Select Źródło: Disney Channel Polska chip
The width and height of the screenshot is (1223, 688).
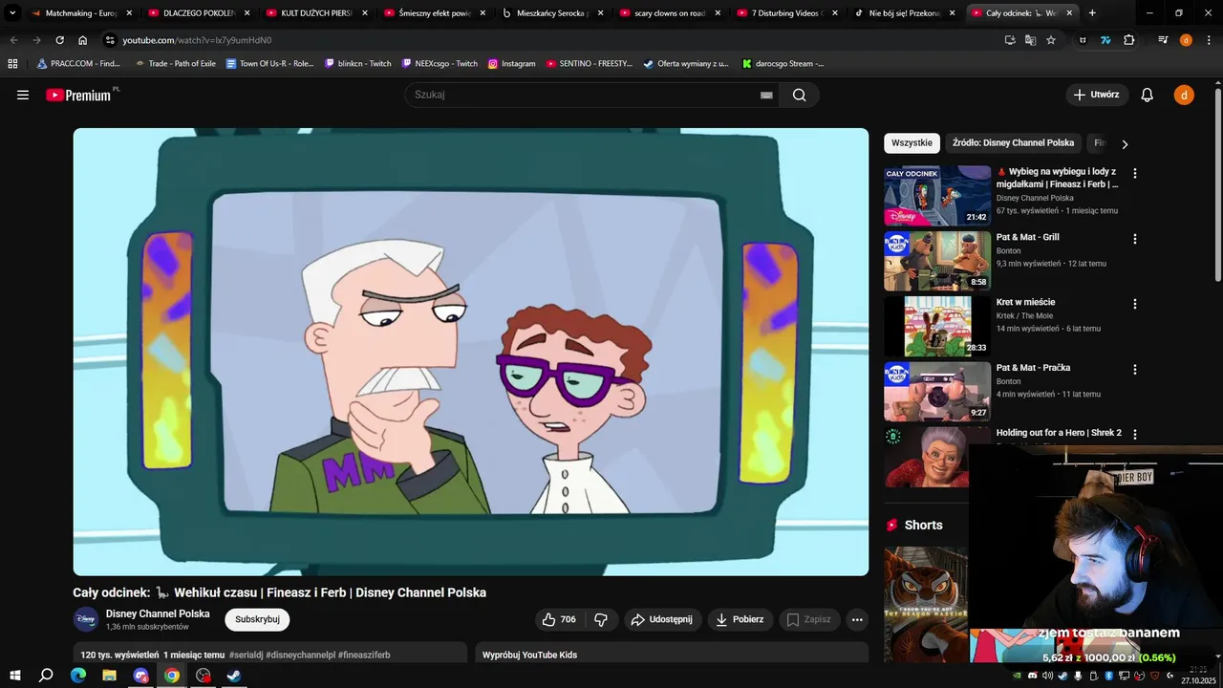[x=1013, y=143]
